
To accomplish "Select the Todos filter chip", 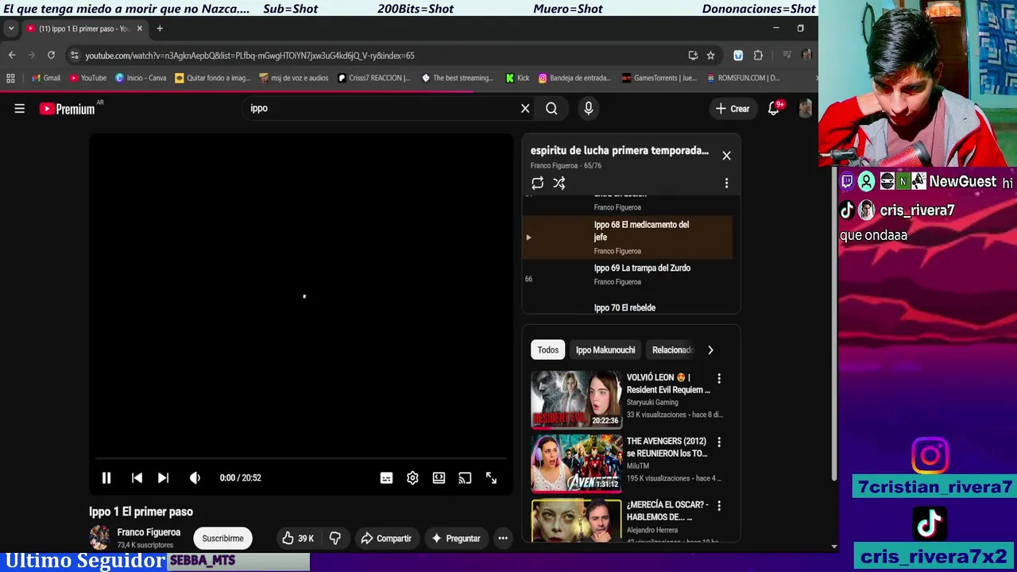I will (x=548, y=350).
